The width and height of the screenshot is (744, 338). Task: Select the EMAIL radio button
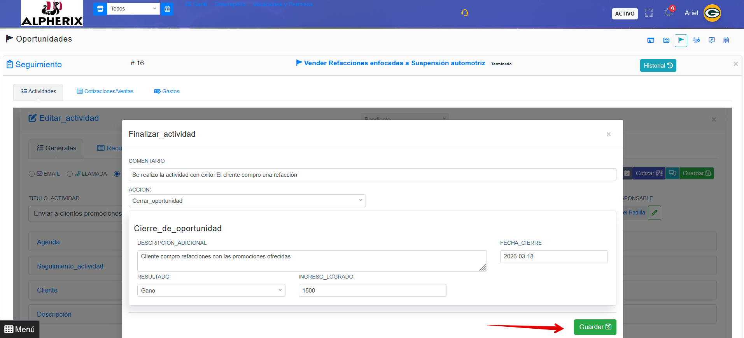pos(32,174)
